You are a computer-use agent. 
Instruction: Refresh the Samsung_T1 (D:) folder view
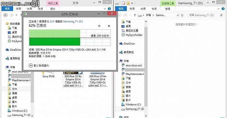click(182, 15)
